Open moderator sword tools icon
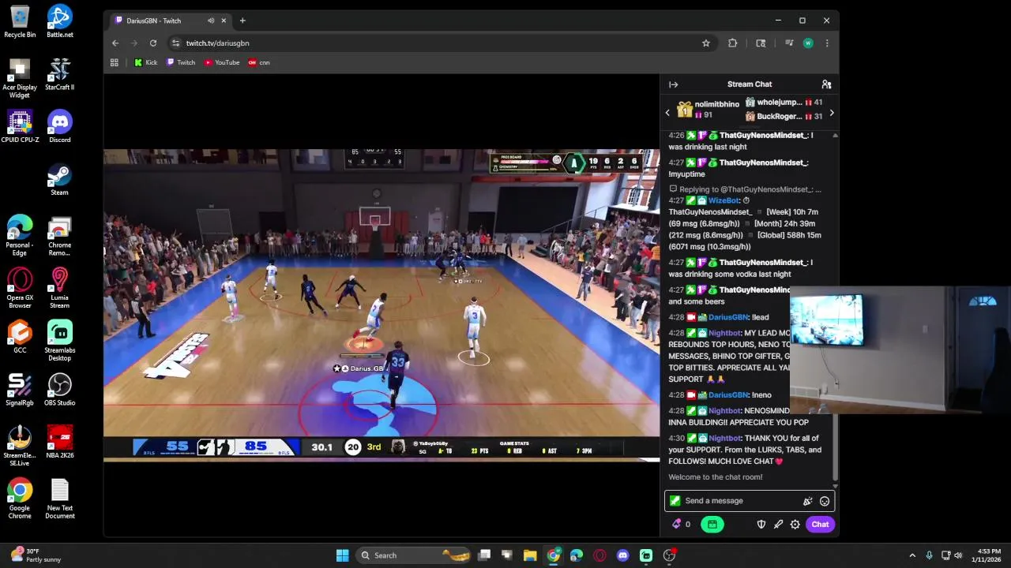The width and height of the screenshot is (1011, 568). (x=778, y=524)
